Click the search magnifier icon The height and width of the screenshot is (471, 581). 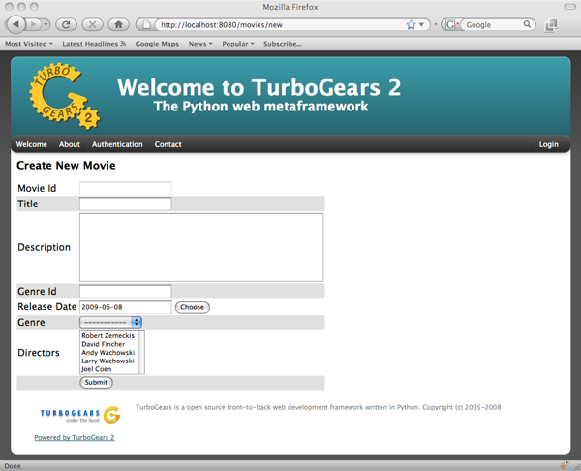[527, 24]
